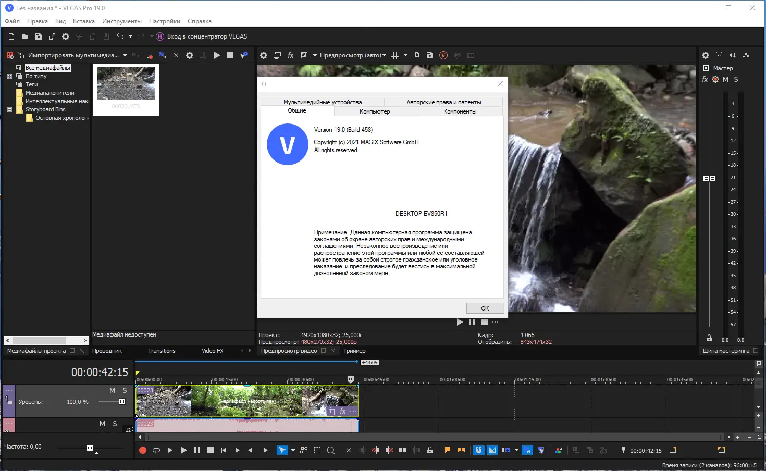This screenshot has width=766, height=471.
Task: Mute the audio track with M button
Action: 103,424
